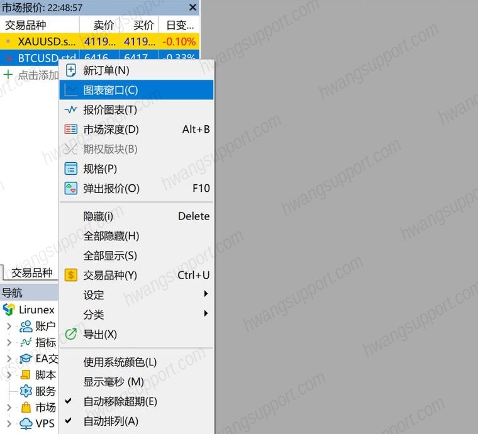Click the specification icon beside 规格(P)
This screenshot has width=478, height=434.
(x=70, y=169)
